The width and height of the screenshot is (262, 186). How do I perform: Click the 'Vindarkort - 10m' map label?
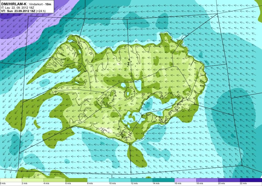point(40,4)
